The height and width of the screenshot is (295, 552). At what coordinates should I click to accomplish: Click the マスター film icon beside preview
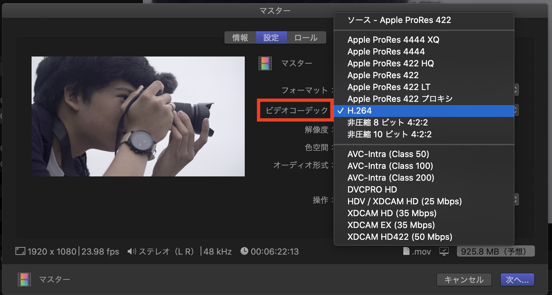[x=265, y=63]
